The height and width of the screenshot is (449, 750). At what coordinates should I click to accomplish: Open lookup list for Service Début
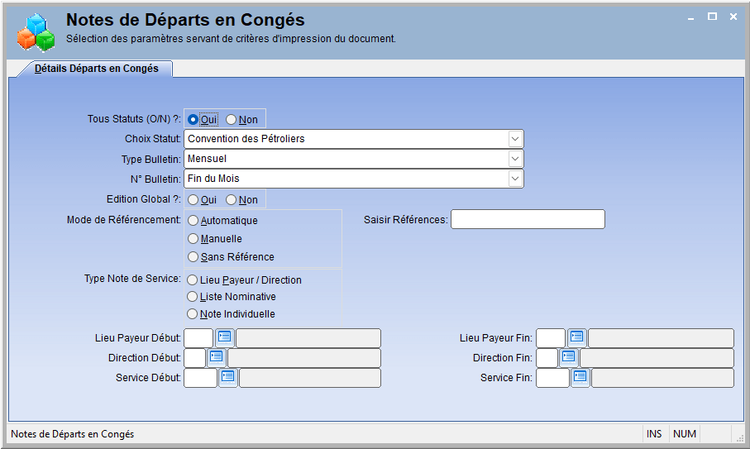[x=228, y=377]
